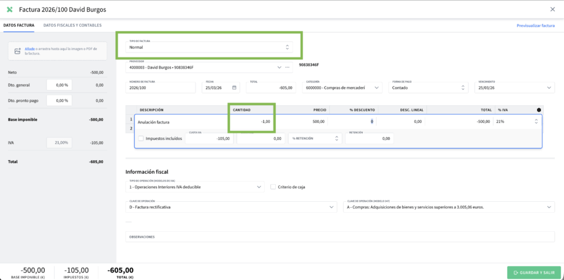
Task: Open the Tipo de factura dropdown
Action: pos(208,47)
